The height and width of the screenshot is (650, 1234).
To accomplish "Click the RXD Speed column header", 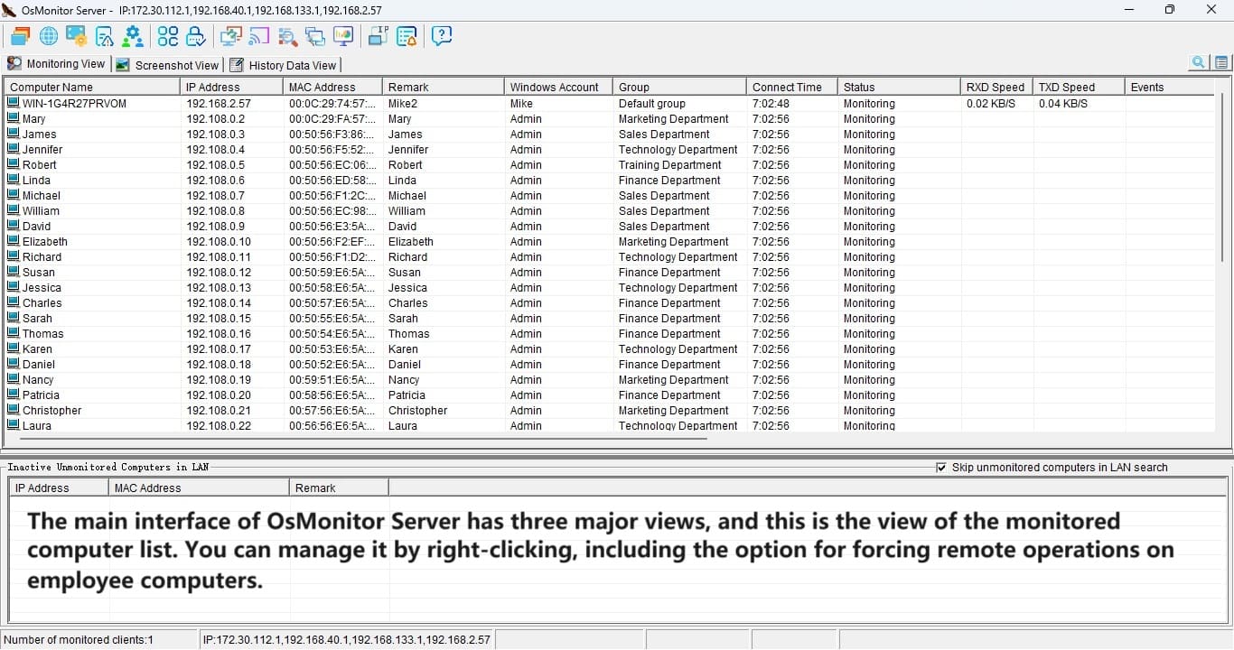I will coord(996,87).
